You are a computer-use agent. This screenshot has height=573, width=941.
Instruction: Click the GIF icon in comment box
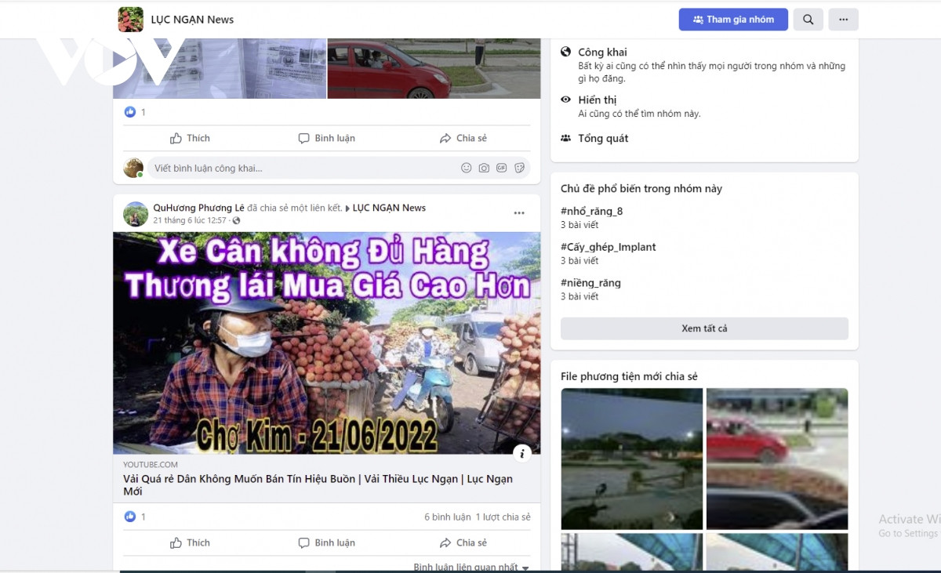(501, 168)
